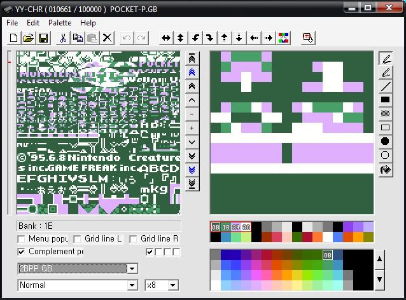Open the File menu
Image resolution: width=406 pixels, height=300 pixels.
tap(12, 23)
